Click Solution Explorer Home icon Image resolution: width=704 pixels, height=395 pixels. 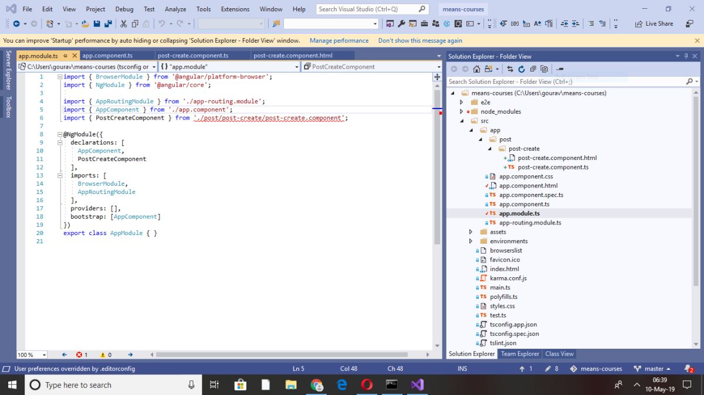476,69
